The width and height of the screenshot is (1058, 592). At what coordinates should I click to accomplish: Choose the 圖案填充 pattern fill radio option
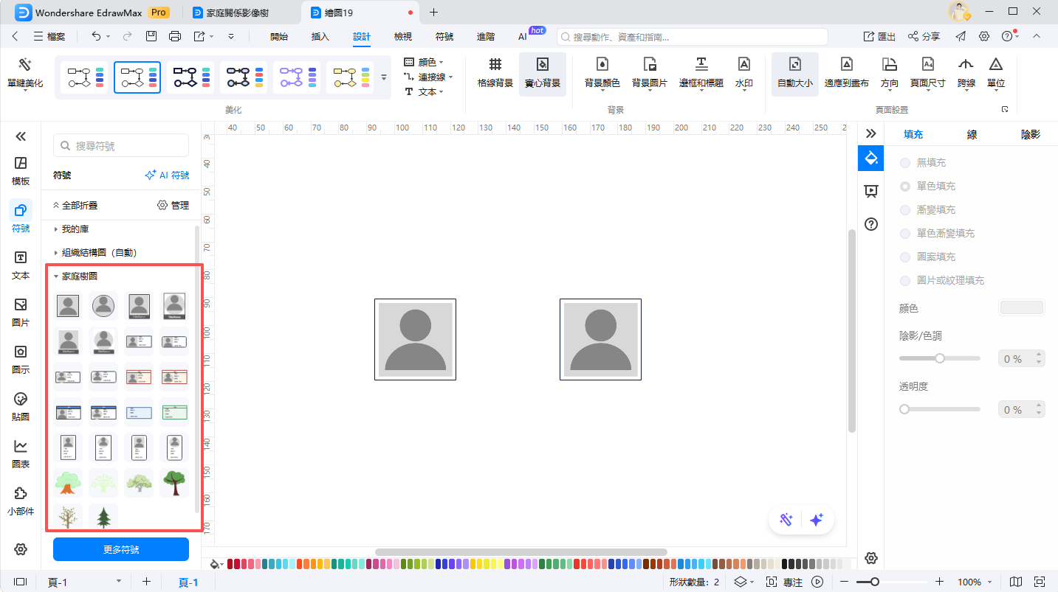click(905, 257)
